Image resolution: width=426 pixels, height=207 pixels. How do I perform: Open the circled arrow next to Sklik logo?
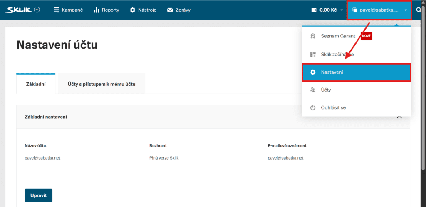(x=37, y=10)
